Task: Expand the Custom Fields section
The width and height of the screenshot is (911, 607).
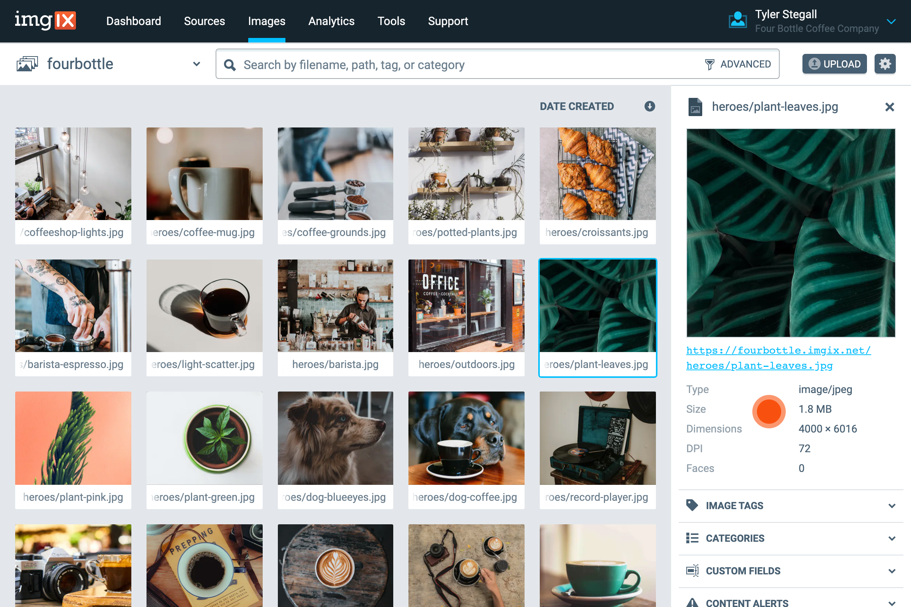Action: point(892,571)
